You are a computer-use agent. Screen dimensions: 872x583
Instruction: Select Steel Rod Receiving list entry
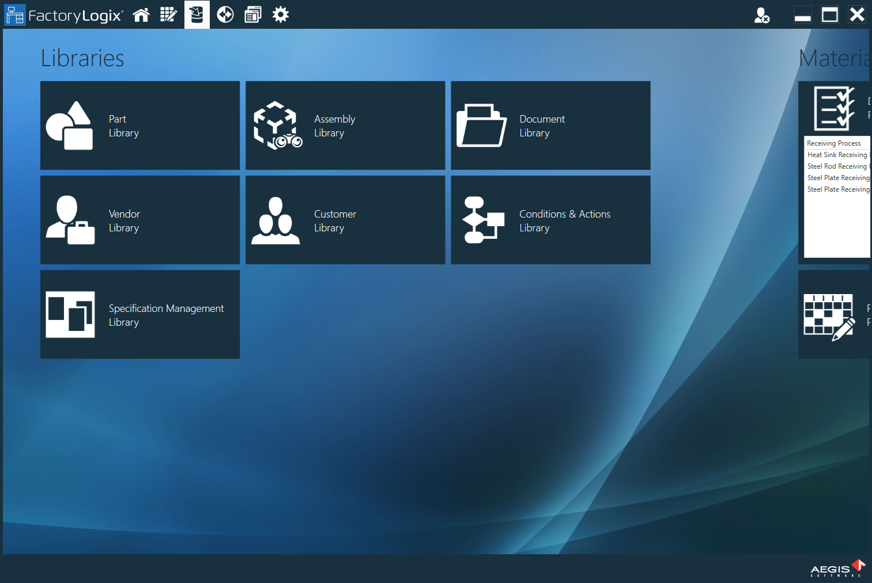pyautogui.click(x=837, y=166)
